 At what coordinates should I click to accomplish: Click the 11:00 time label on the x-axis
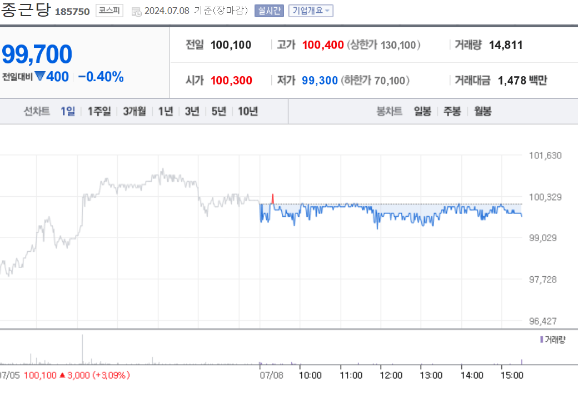tap(351, 376)
